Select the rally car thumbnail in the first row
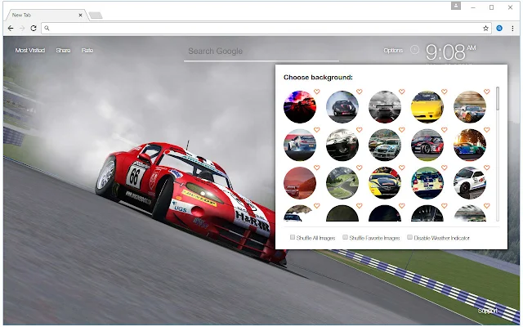This screenshot has height=327, width=523. point(470,107)
